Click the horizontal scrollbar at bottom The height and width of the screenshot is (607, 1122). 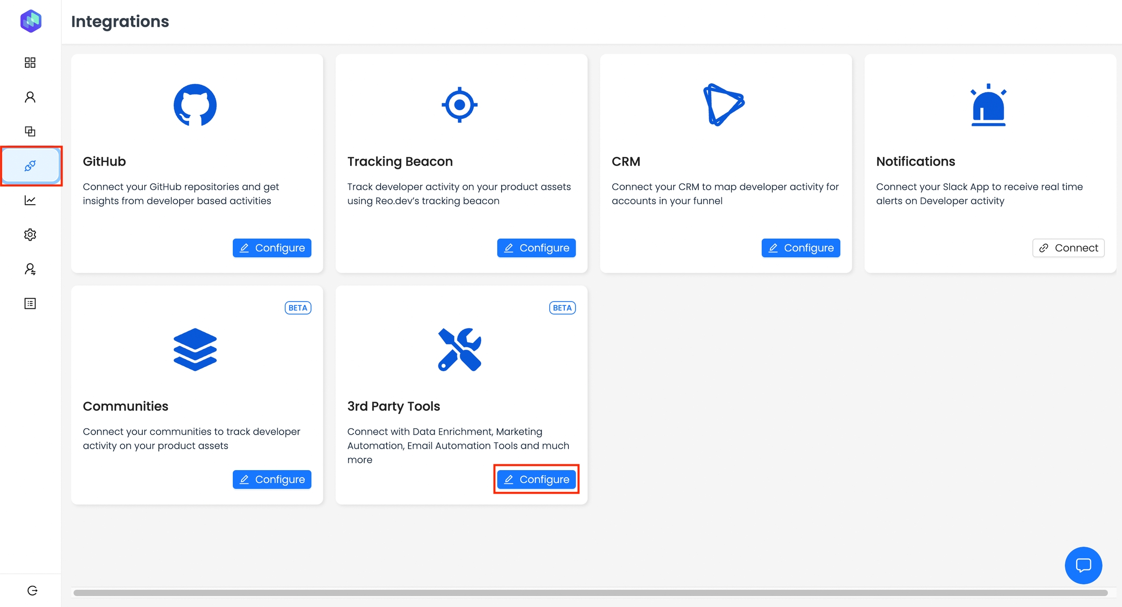pyautogui.click(x=590, y=593)
